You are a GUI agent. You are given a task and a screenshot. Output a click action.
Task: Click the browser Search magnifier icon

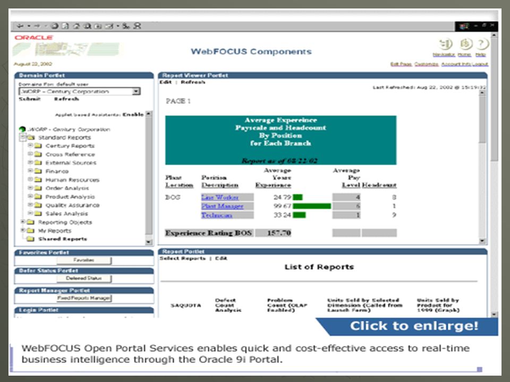click(88, 26)
